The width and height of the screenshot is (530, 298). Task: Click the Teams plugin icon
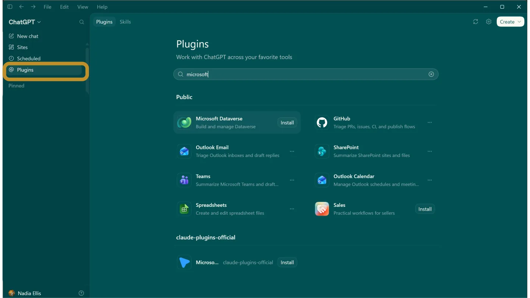[x=184, y=180]
